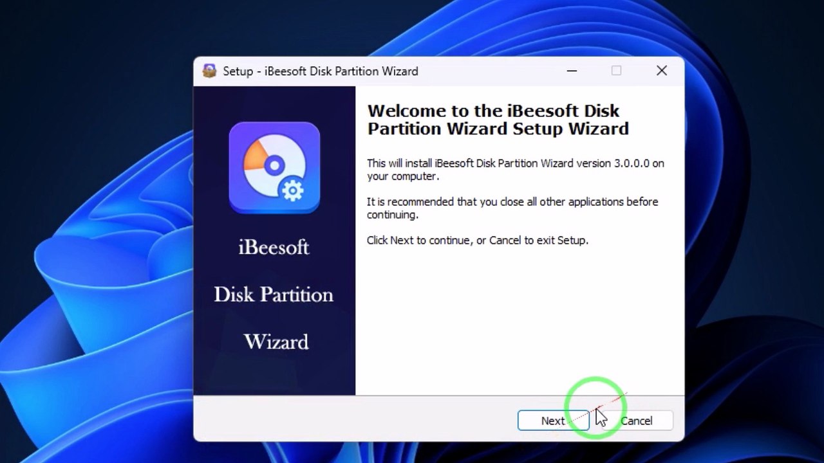Minimize the Setup window
824x463 pixels.
click(572, 71)
